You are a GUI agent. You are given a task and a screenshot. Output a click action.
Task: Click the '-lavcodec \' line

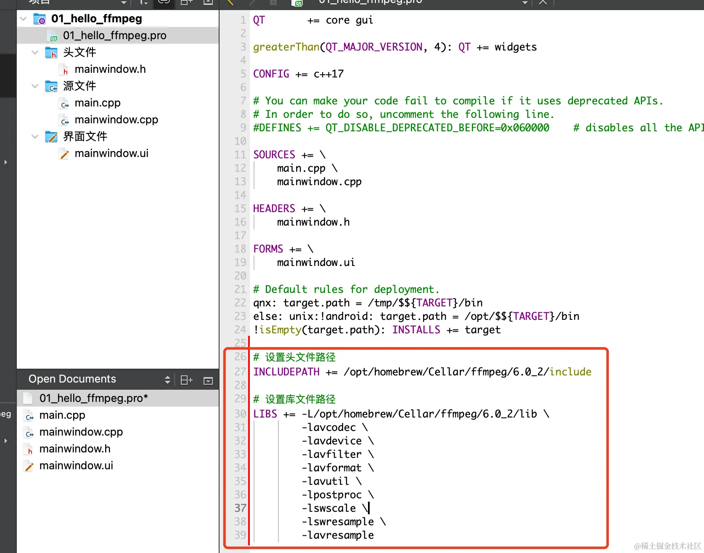(335, 428)
